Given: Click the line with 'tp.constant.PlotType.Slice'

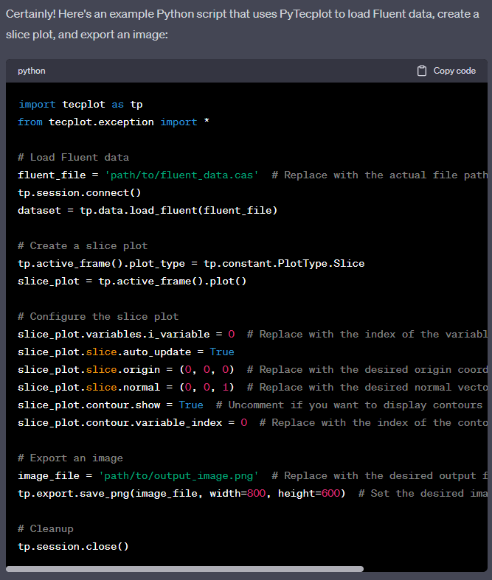Looking at the screenshot, I should tap(191, 263).
